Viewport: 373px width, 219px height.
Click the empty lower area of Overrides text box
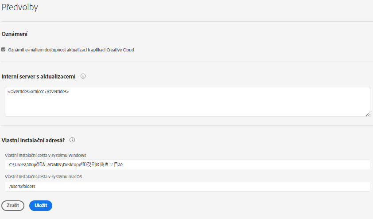187,109
